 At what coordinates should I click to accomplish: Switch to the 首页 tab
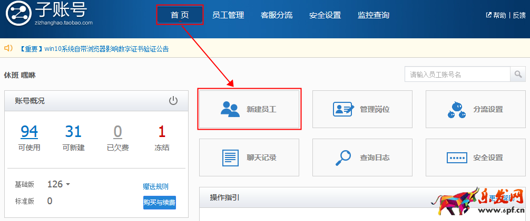click(180, 15)
